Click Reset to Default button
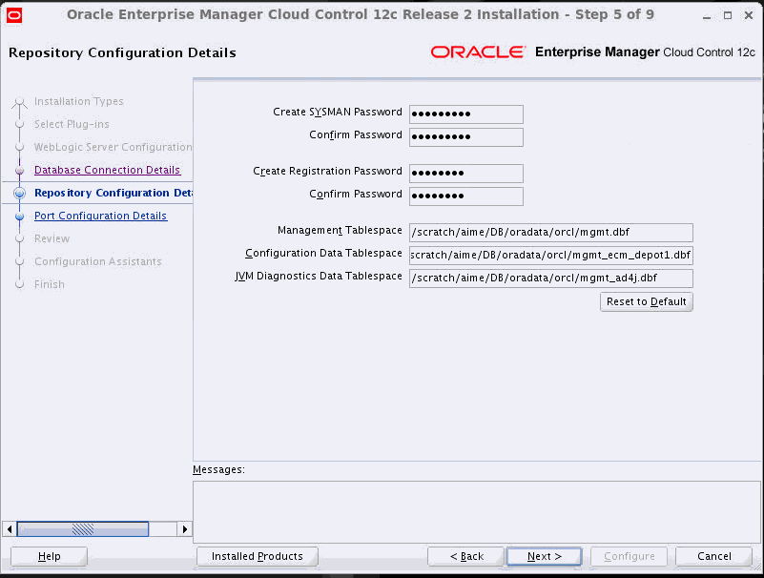 click(x=646, y=301)
